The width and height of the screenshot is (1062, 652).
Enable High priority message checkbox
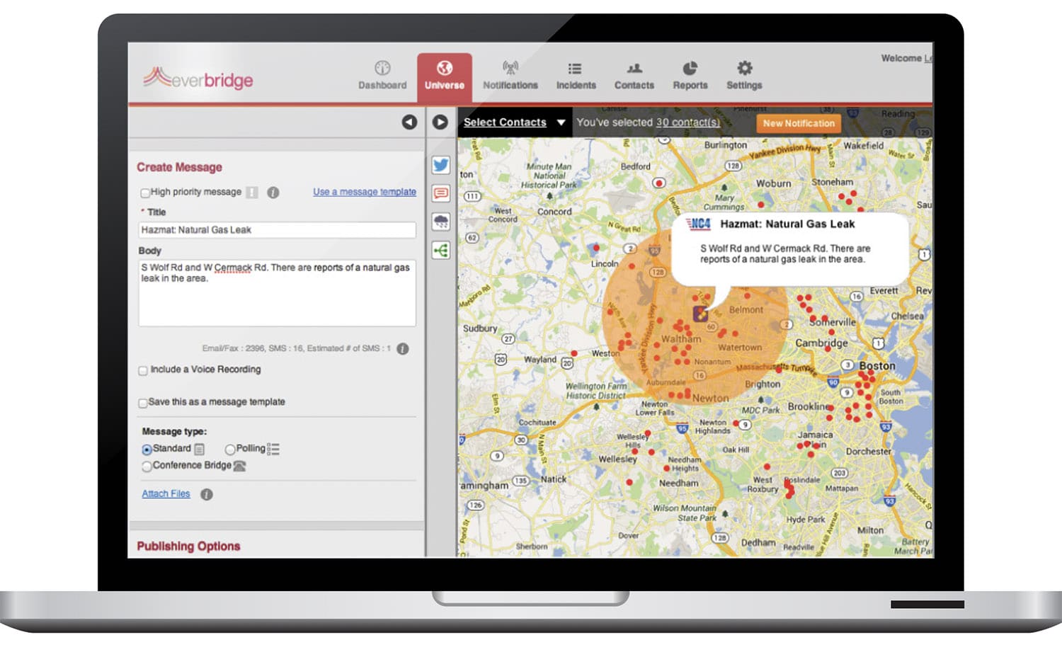pyautogui.click(x=144, y=193)
